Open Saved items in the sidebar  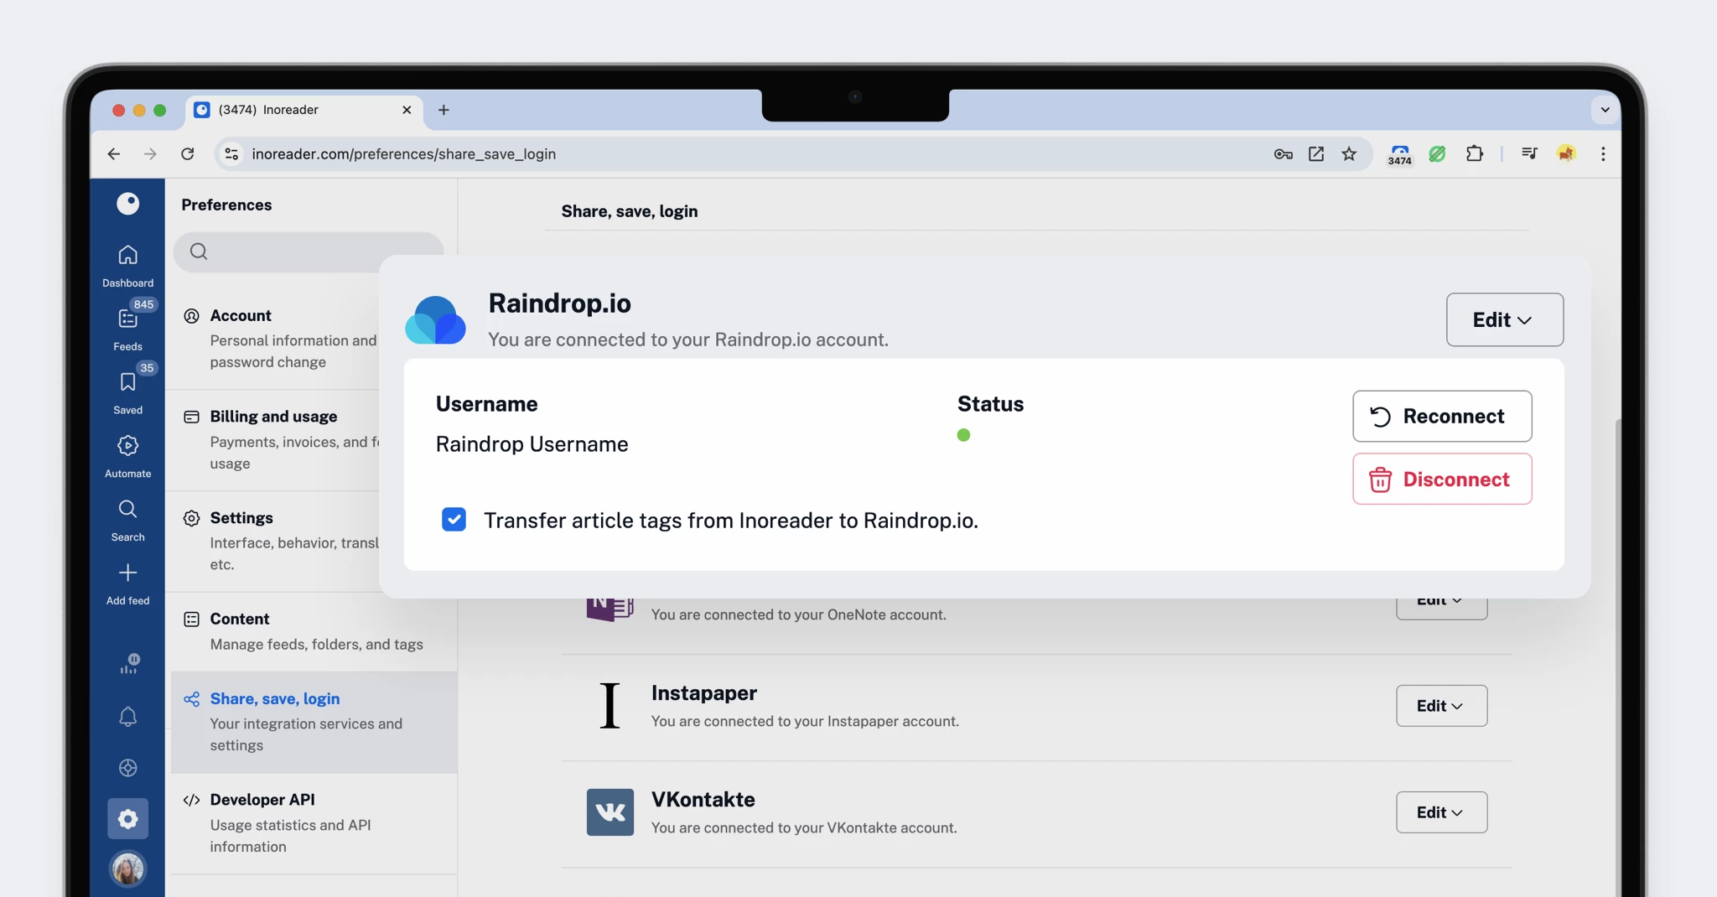[127, 392]
